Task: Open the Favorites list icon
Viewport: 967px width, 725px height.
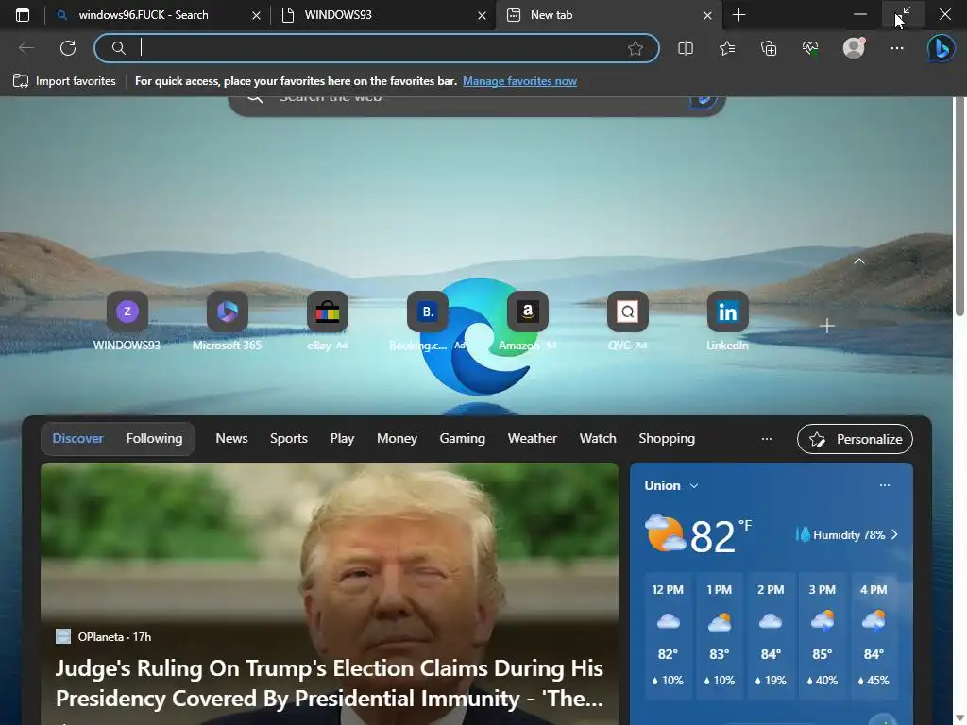Action: [727, 48]
